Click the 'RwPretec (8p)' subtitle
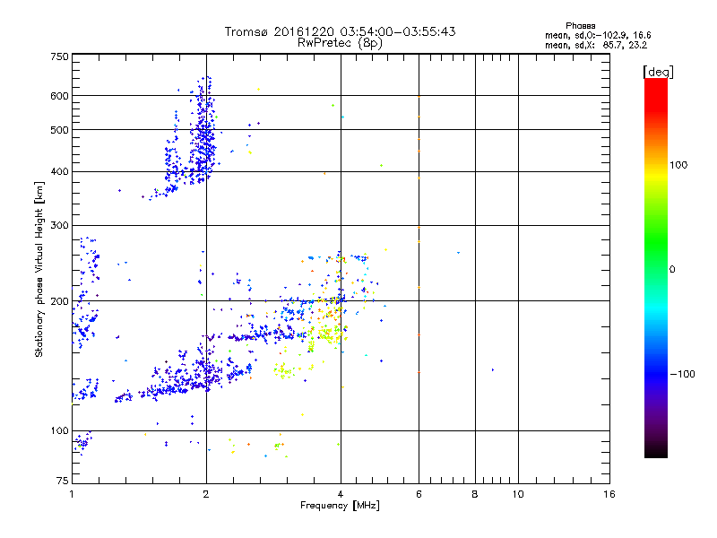Screen dimensions: 717x538 click(340, 42)
